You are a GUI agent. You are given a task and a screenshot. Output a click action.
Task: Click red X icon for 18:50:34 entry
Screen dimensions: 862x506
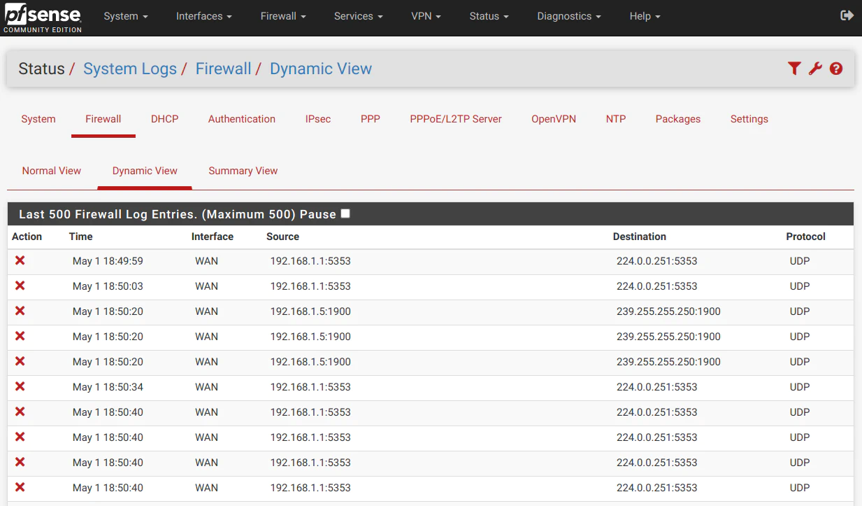pyautogui.click(x=20, y=386)
